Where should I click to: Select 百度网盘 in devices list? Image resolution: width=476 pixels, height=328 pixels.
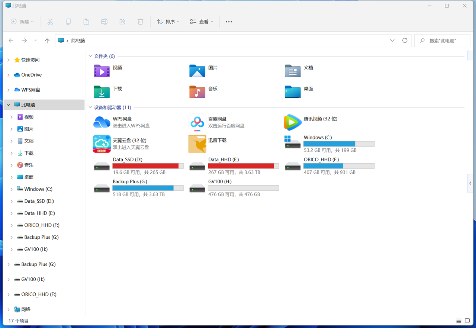pos(217,122)
